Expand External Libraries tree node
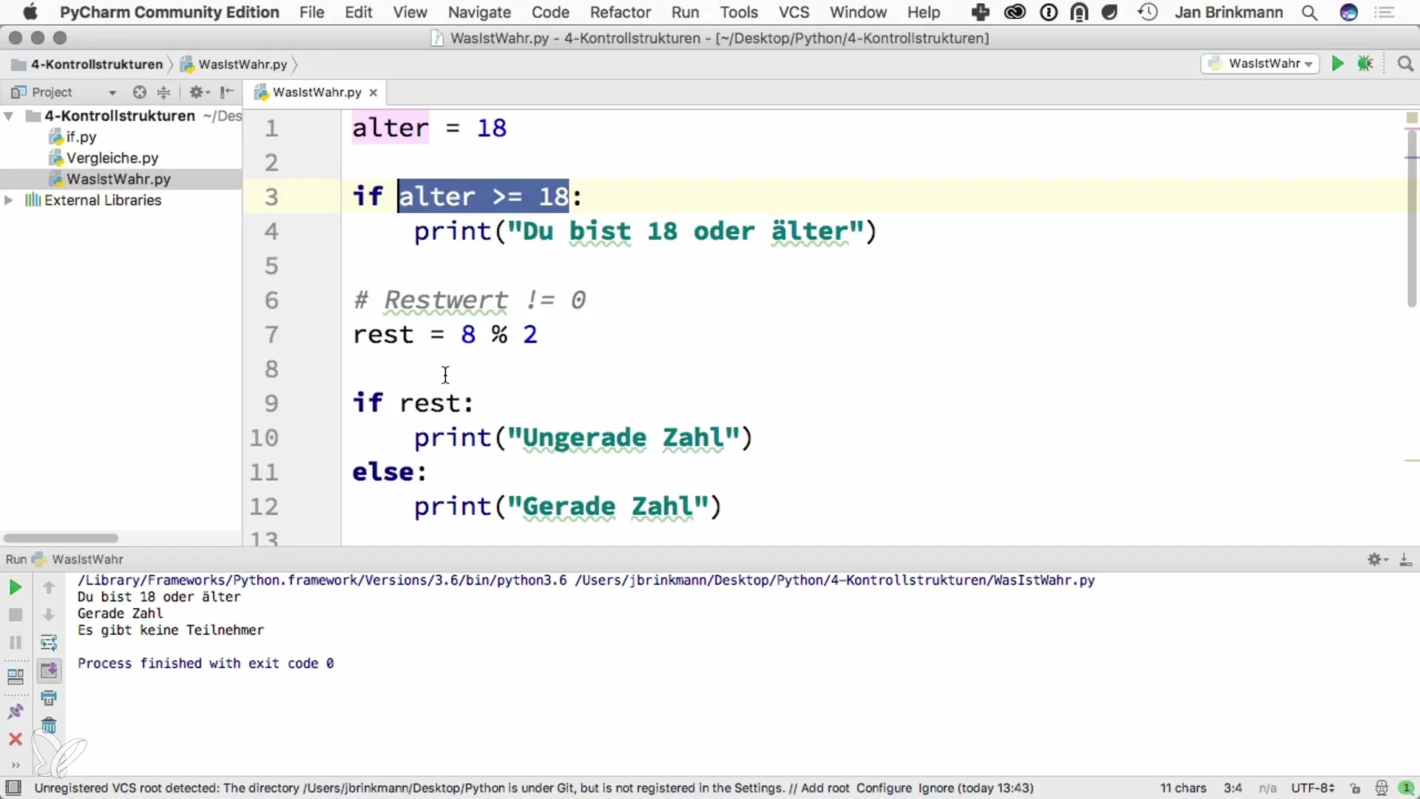 coord(9,200)
